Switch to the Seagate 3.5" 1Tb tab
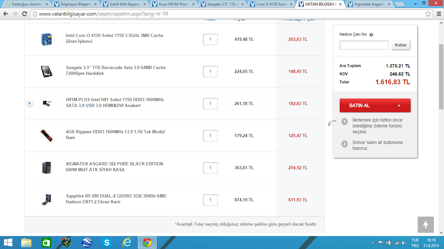 point(222,4)
